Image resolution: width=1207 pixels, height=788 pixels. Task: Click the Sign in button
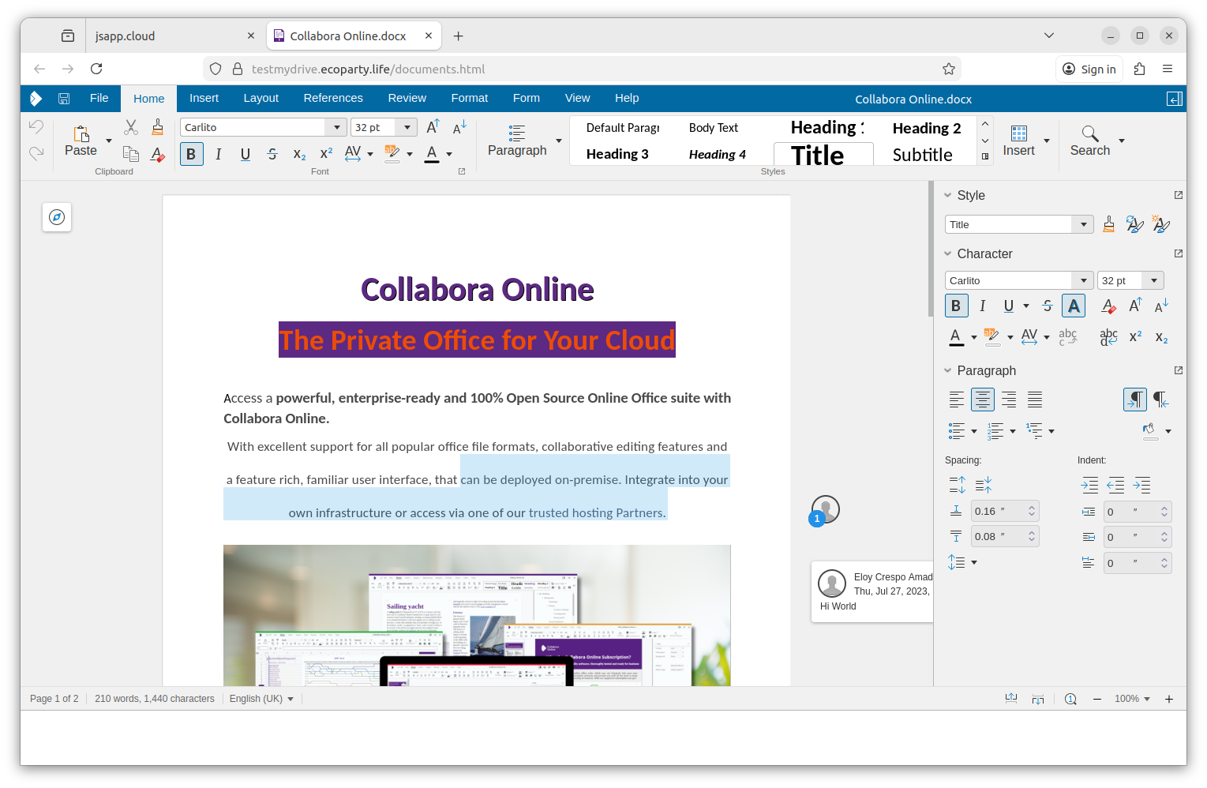coord(1089,69)
